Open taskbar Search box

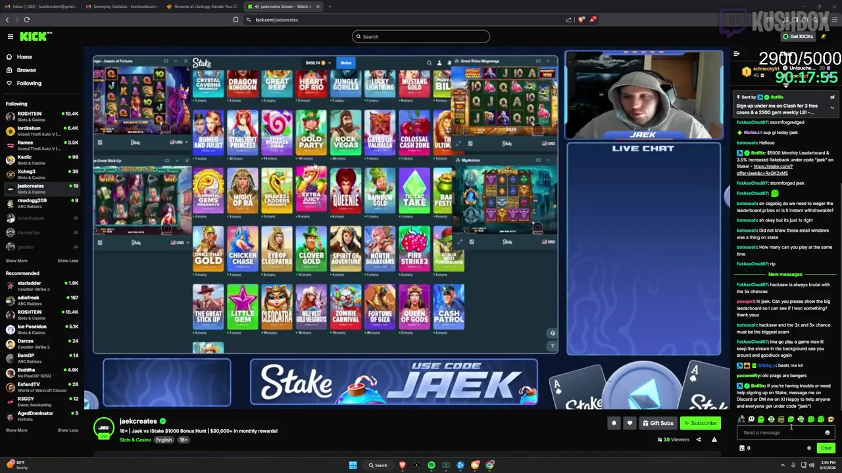378,465
